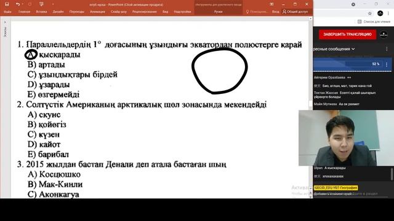Click the Redo icon in the title bar
394x221 pixels.
pos(30,4)
